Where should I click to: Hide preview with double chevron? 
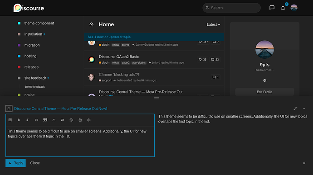click(x=304, y=163)
